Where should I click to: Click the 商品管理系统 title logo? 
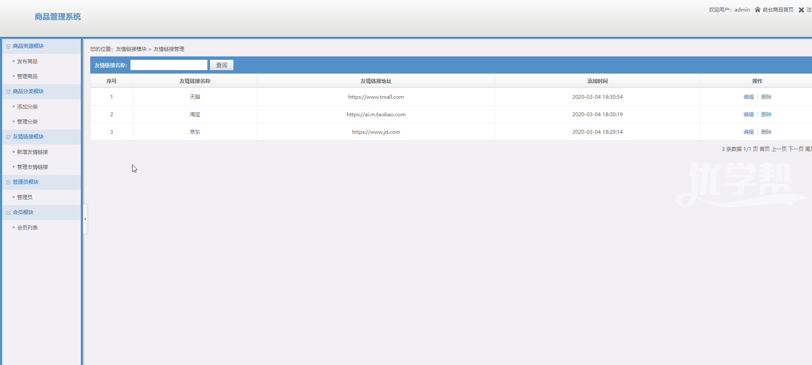click(58, 17)
